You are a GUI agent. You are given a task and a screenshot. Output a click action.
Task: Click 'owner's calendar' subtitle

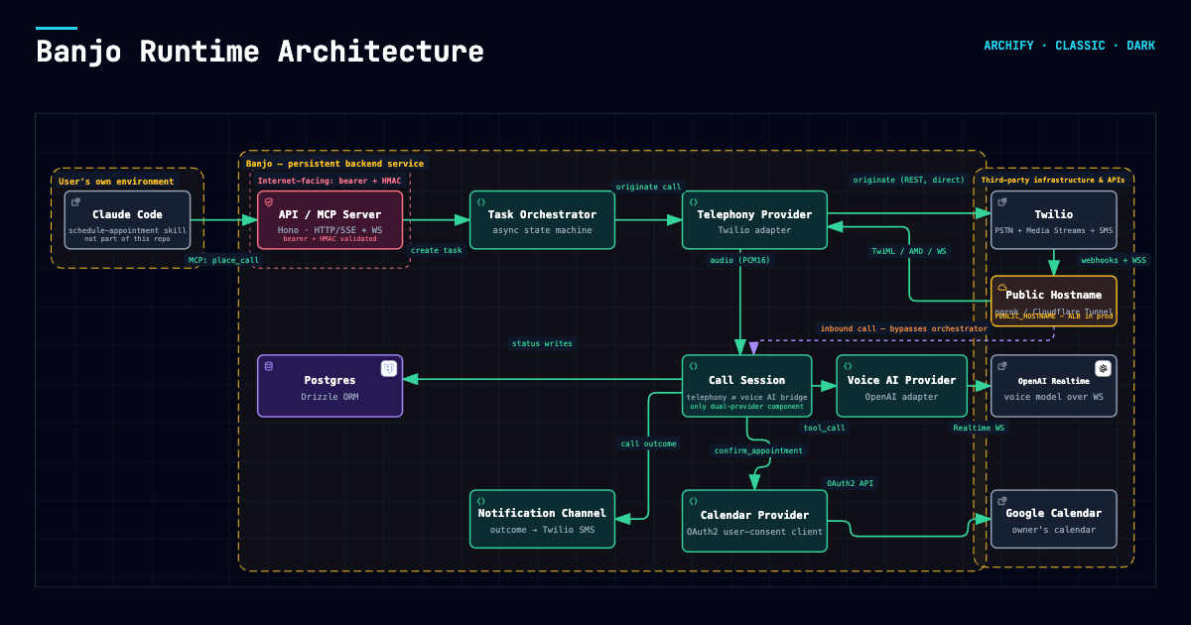(x=1053, y=530)
